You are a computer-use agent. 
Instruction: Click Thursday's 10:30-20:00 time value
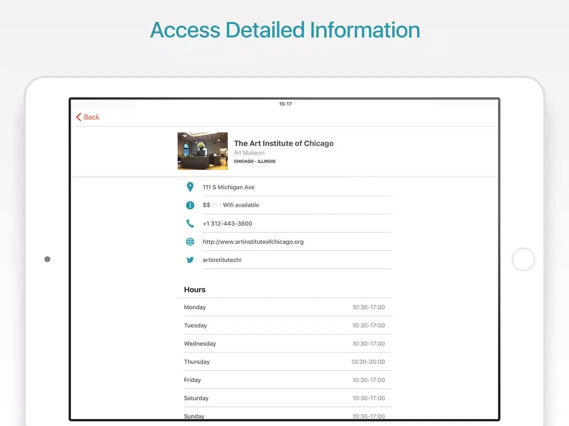pyautogui.click(x=368, y=361)
